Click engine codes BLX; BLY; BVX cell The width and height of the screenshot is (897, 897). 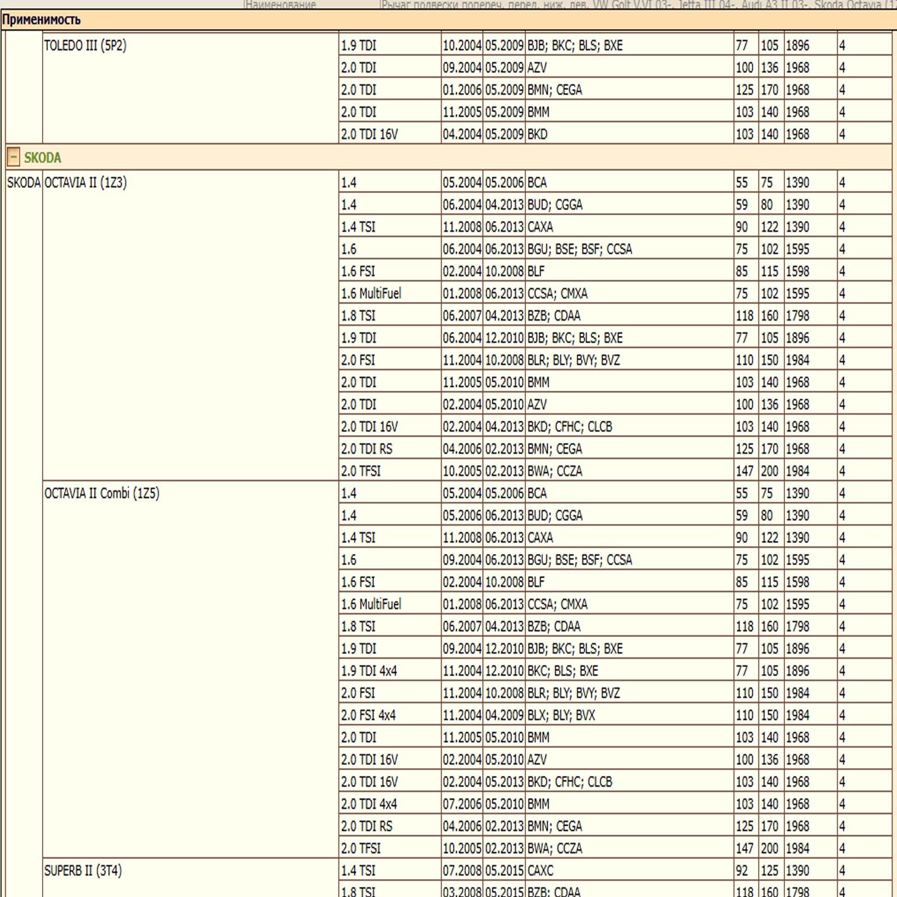click(x=630, y=715)
